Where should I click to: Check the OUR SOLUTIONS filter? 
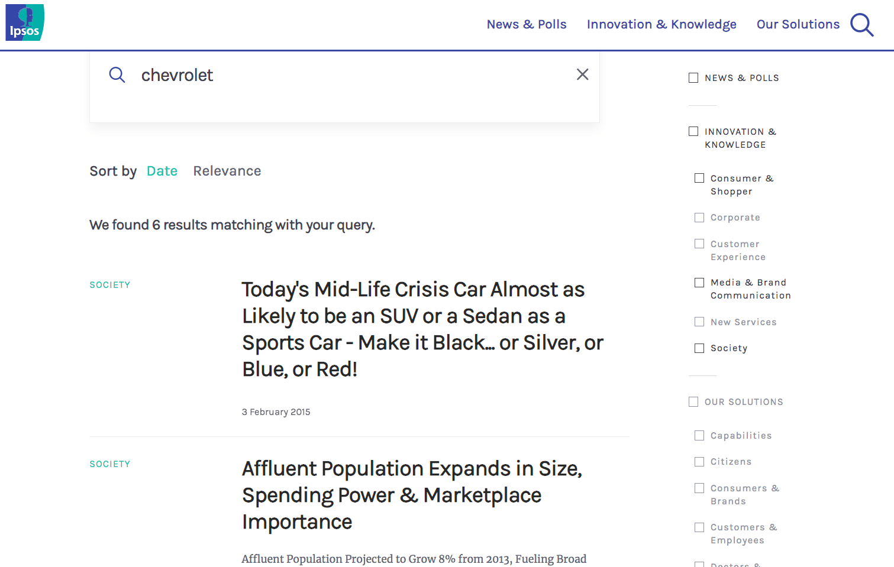click(x=693, y=402)
